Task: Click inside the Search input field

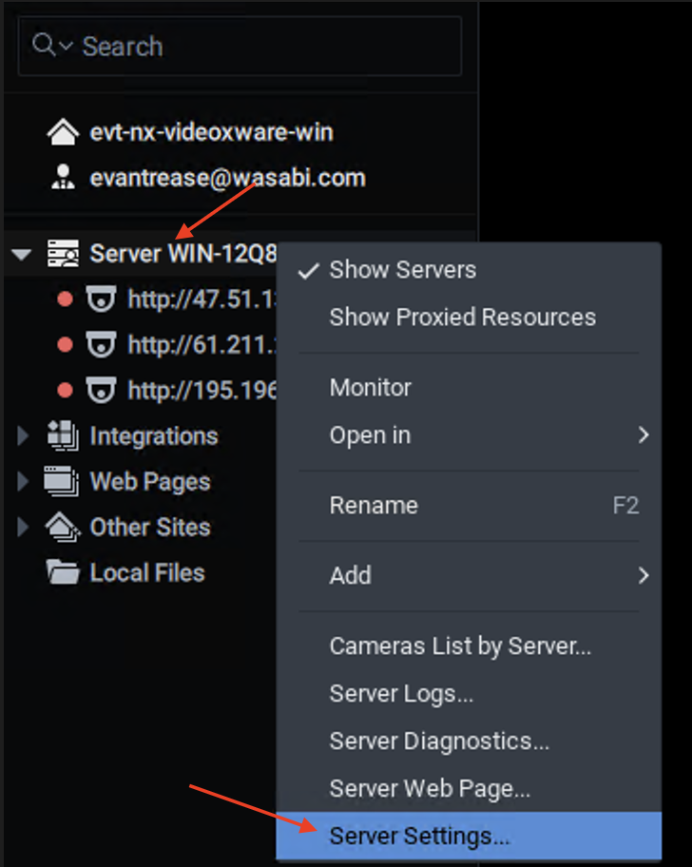Action: click(x=240, y=46)
